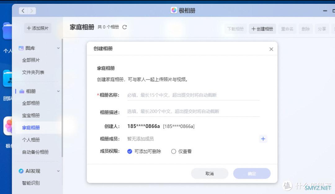Select the 可添加可删除 permission radio

(129, 151)
